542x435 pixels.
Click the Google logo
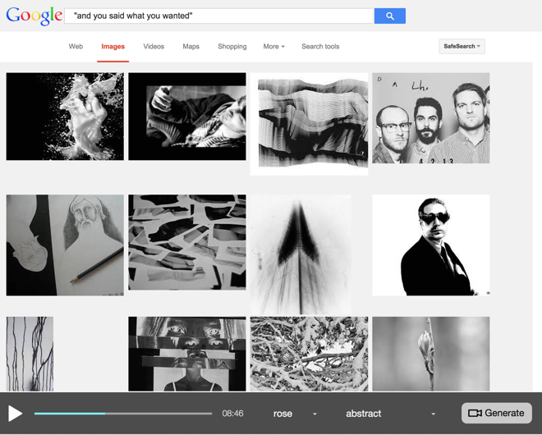pos(34,16)
